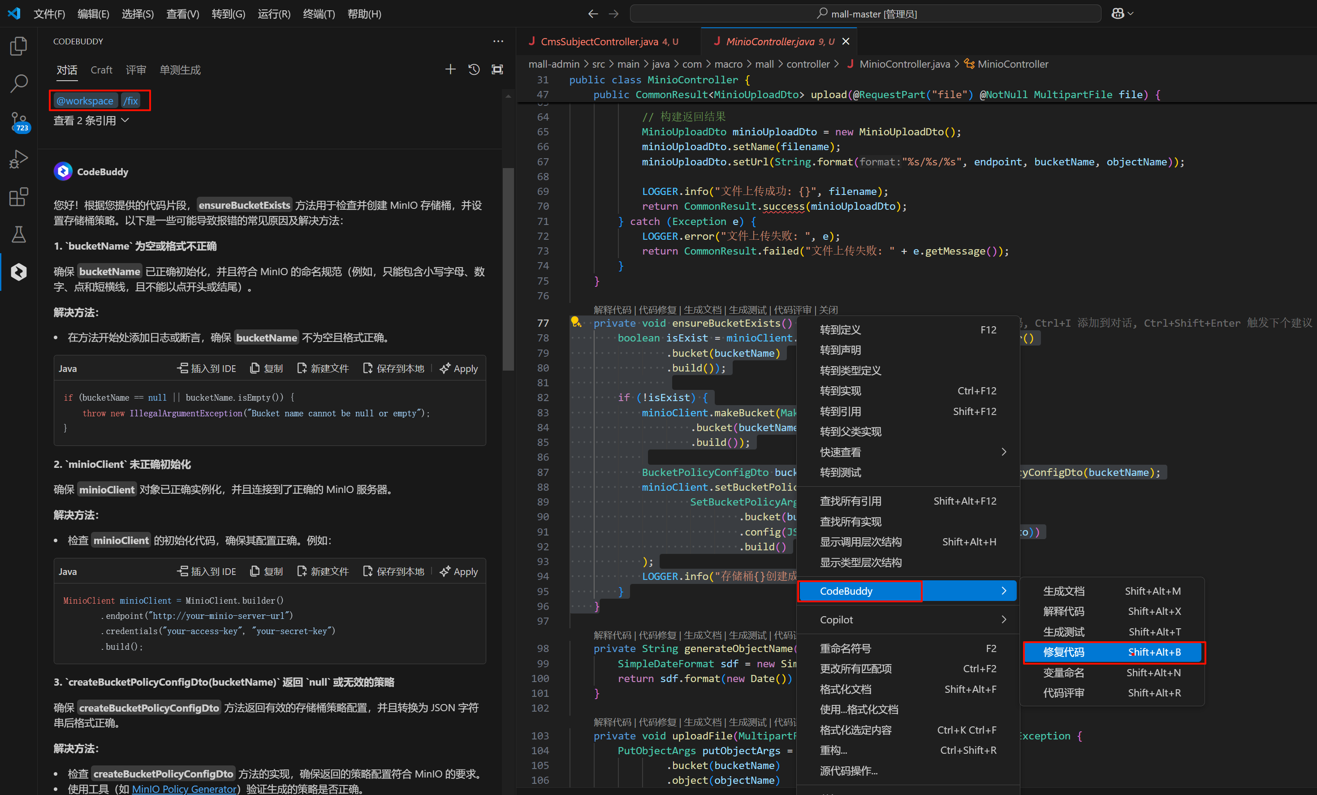Click the CodeBuddy activity bar icon
Image resolution: width=1317 pixels, height=795 pixels.
[19, 272]
